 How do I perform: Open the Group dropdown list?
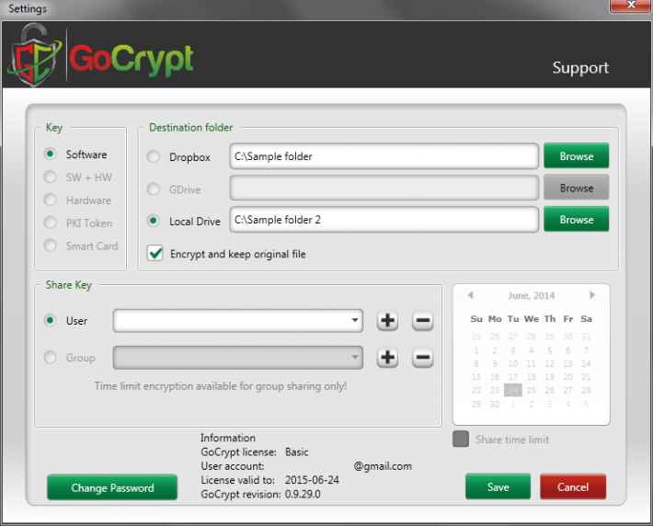354,357
